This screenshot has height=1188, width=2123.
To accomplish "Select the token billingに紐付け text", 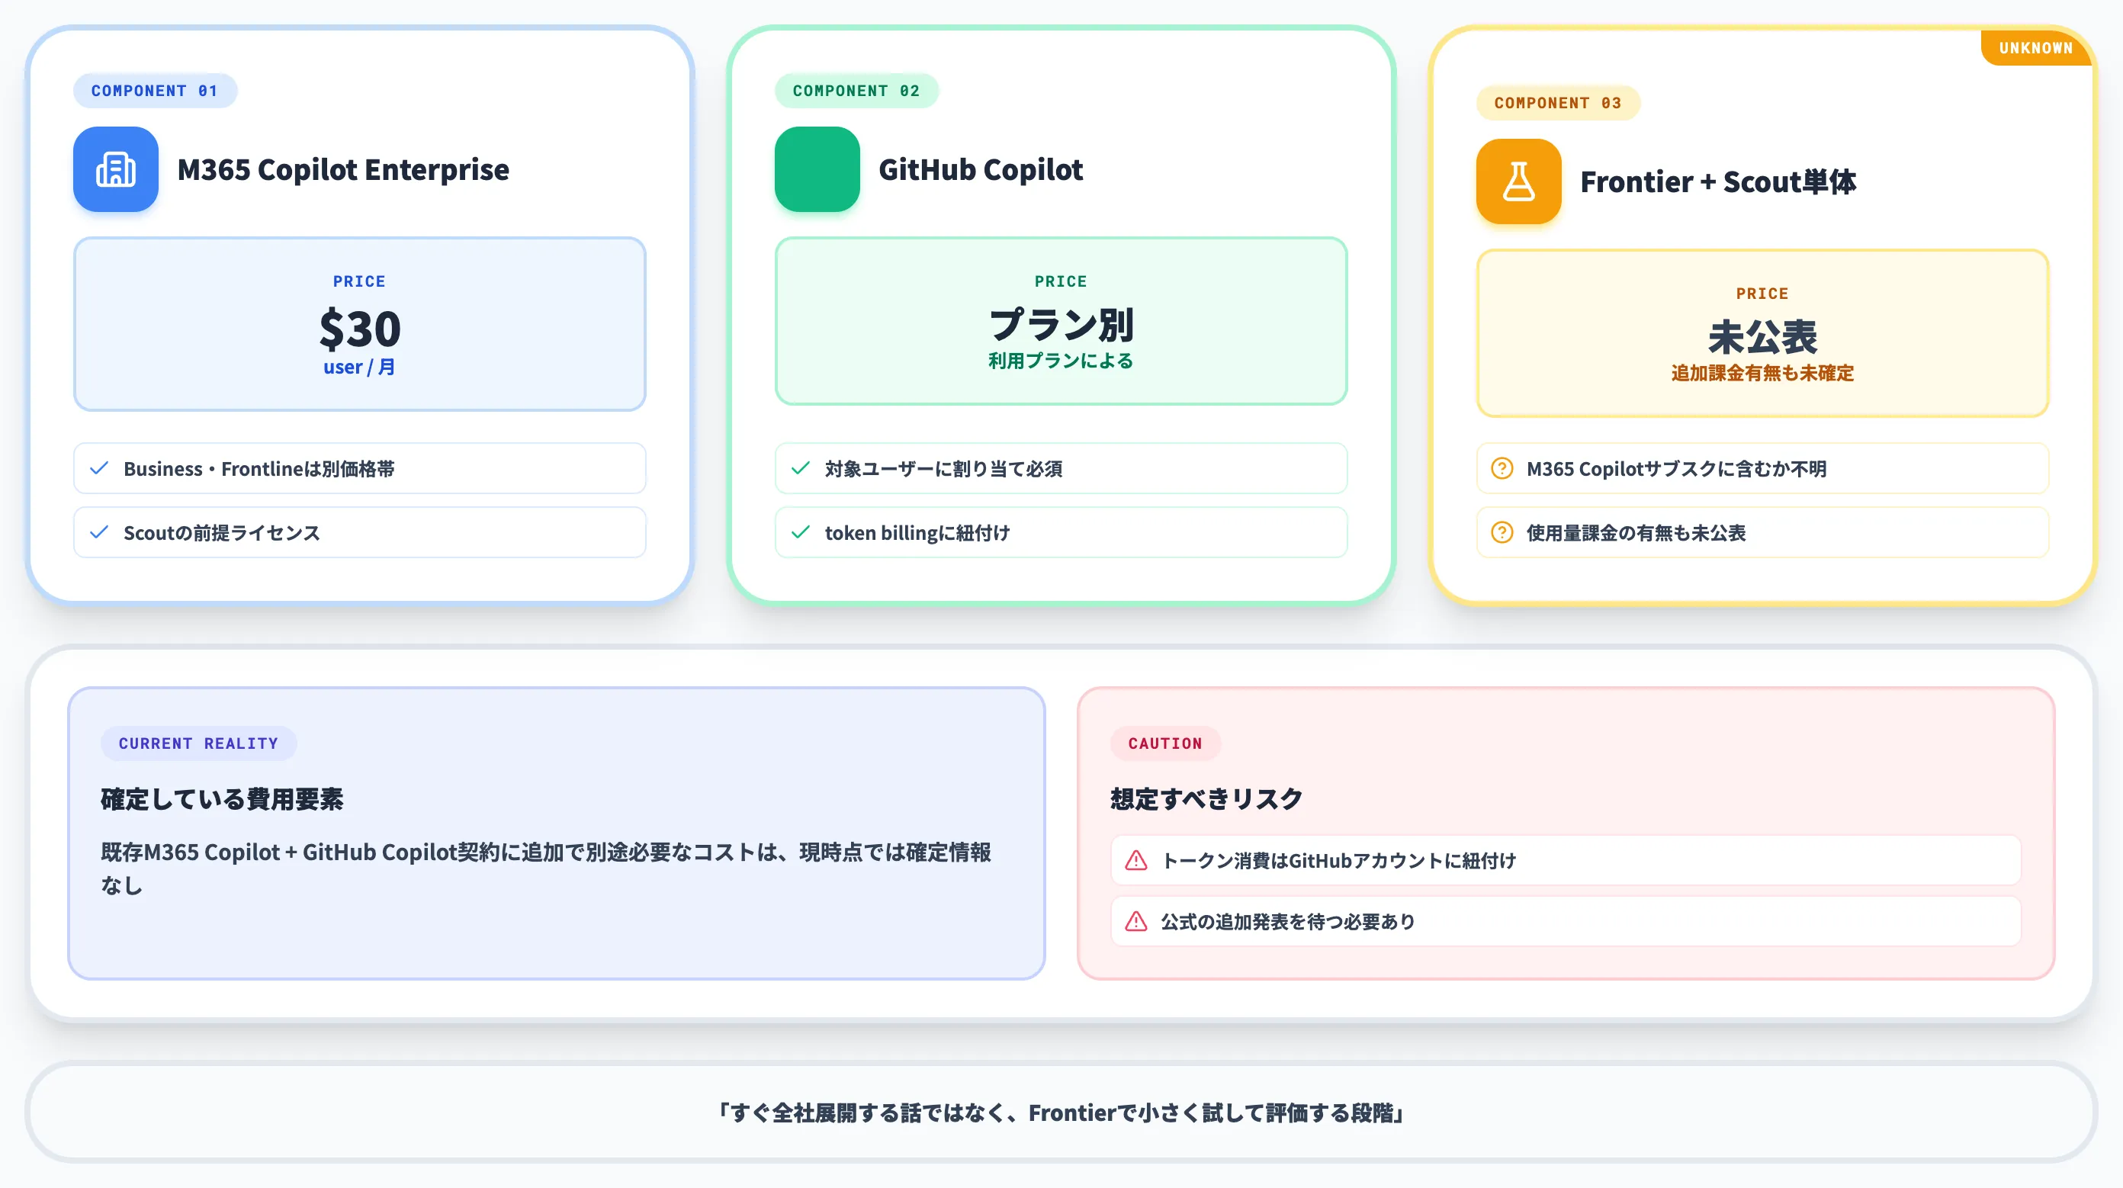I will pyautogui.click(x=917, y=532).
